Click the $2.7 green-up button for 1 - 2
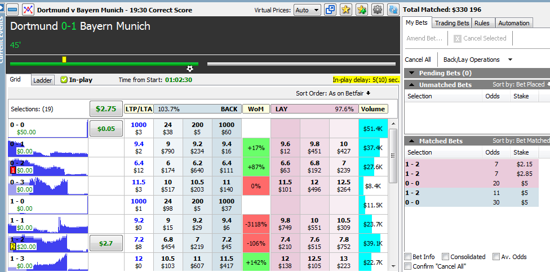The width and height of the screenshot is (550, 272). pyautogui.click(x=107, y=243)
